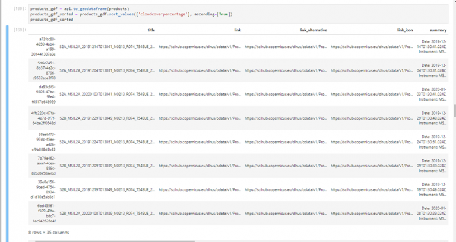Click row index starting 6bd43561-f509

(x=43, y=214)
